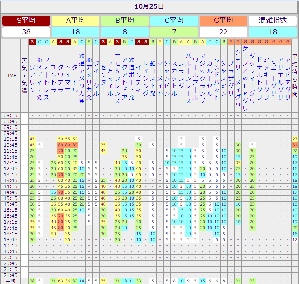Click the orange G平均 header

click(x=223, y=21)
